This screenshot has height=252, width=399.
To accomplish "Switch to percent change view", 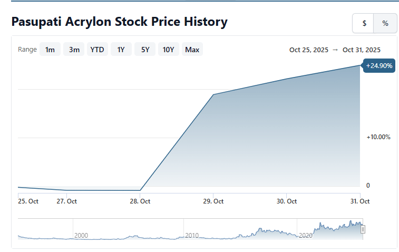I will pos(385,23).
